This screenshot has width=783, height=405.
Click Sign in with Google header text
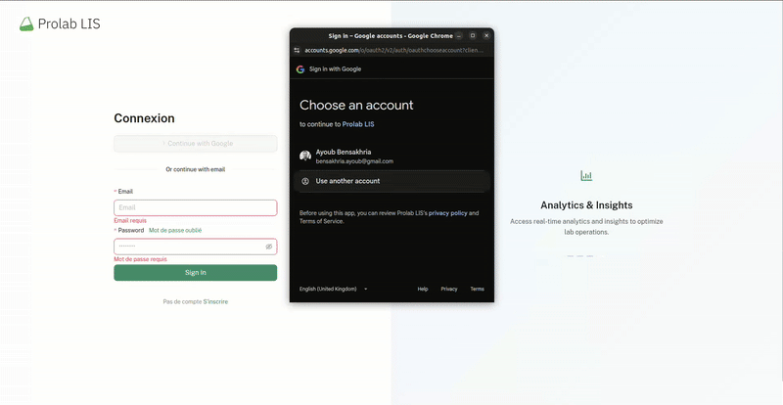coord(335,69)
